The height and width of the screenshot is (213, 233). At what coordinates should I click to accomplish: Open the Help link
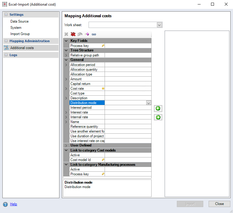[x=14, y=204]
